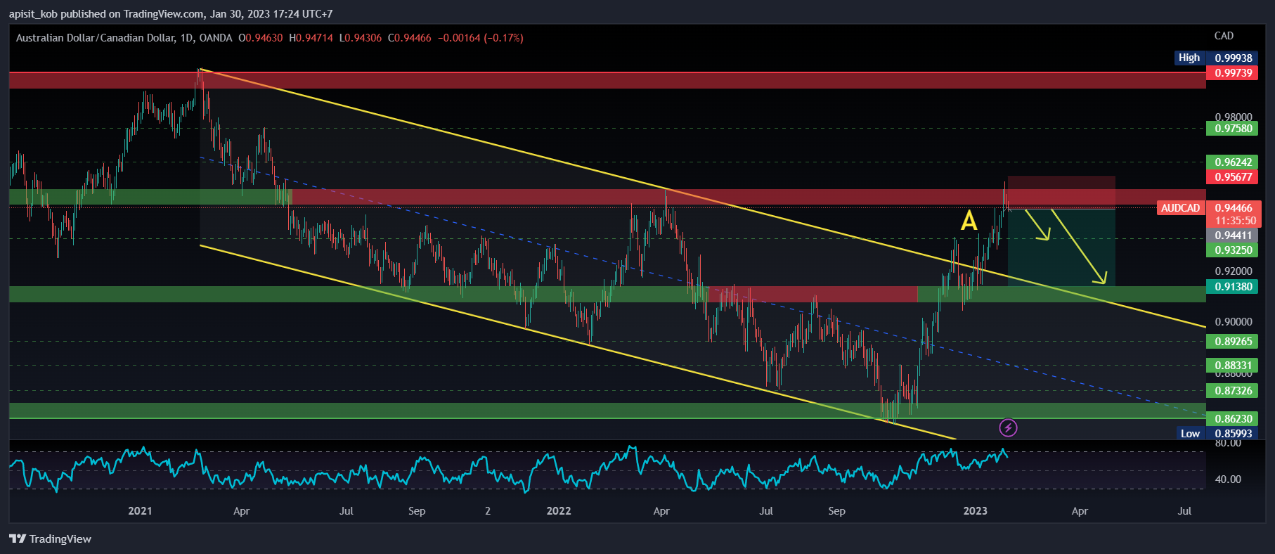Click the TradingView logo at bottom left
This screenshot has height=554, width=1275.
pos(50,539)
